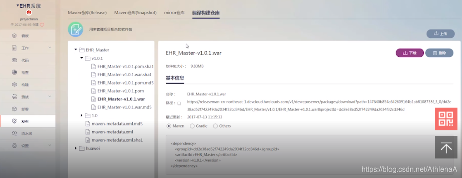The width and height of the screenshot is (462, 178).
Task: Select the Gradle radio button
Action: 192,126
